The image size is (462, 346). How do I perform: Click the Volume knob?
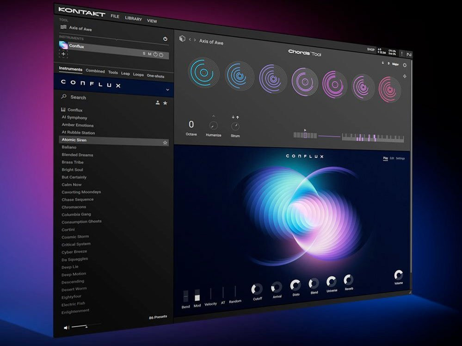pyautogui.click(x=398, y=275)
